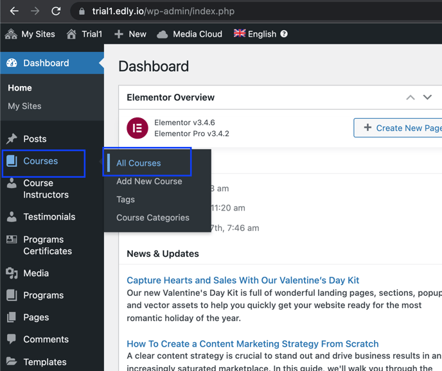This screenshot has height=371, width=442.
Task: Open My Sites in admin bar
Action: [x=38, y=34]
